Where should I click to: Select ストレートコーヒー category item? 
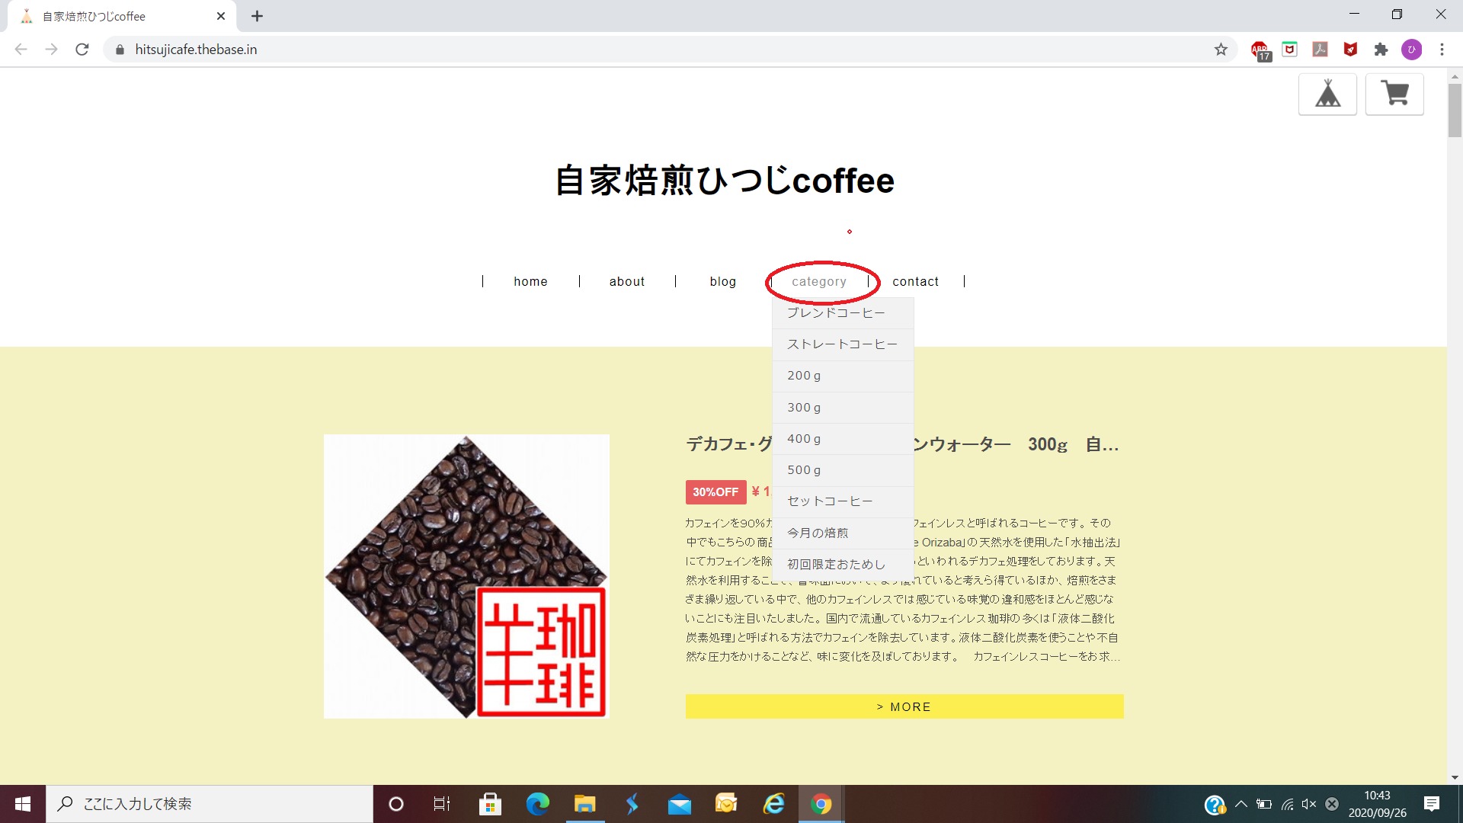pos(842,344)
